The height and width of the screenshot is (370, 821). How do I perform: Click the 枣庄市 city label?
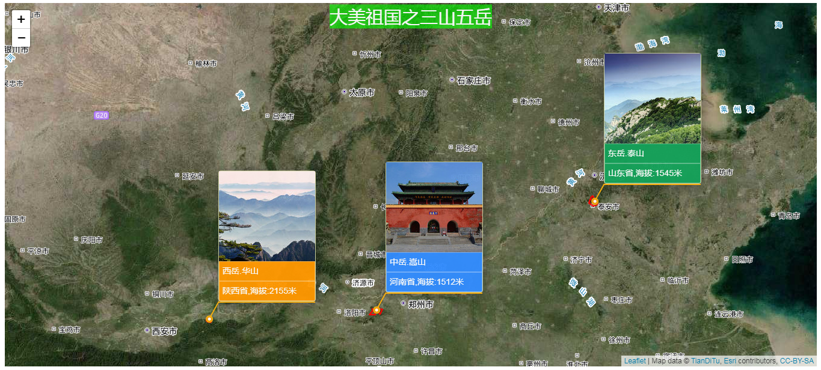[x=621, y=299]
